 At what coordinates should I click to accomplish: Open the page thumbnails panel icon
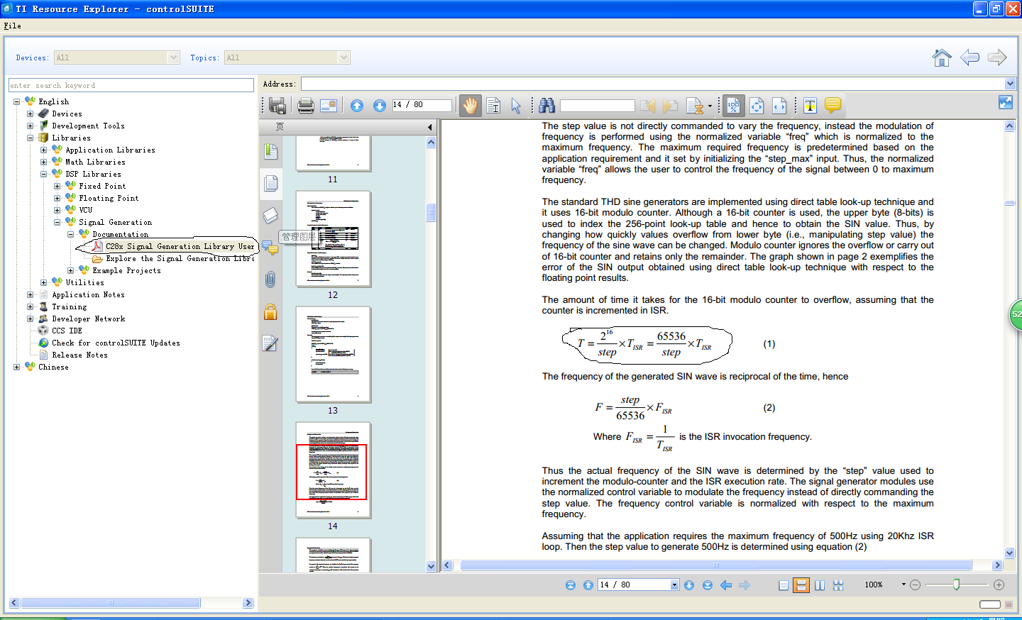pyautogui.click(x=270, y=184)
